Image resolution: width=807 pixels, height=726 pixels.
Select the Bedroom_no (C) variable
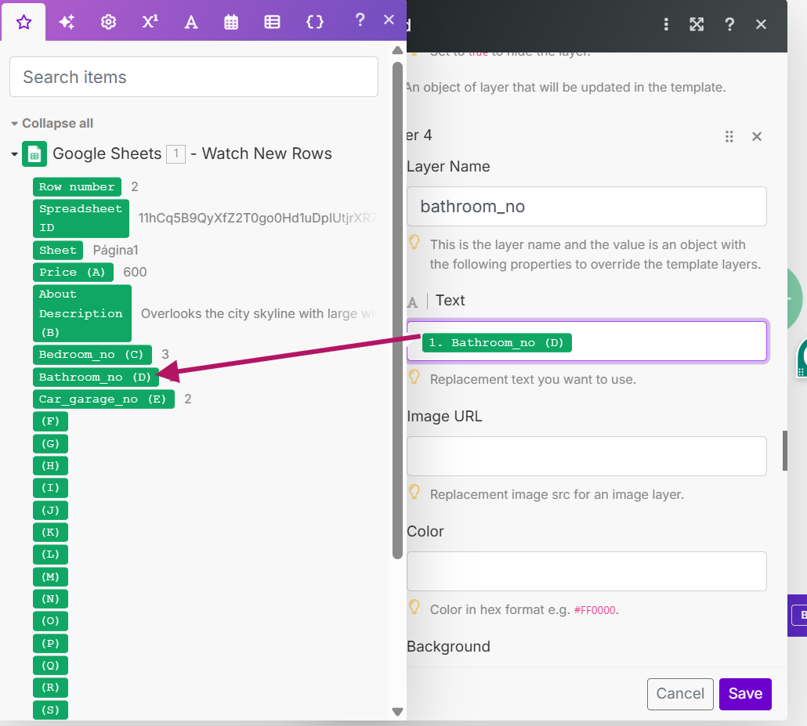(92, 355)
